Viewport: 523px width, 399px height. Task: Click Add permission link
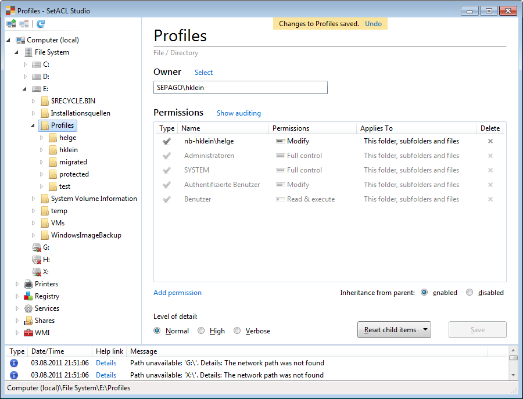click(177, 293)
